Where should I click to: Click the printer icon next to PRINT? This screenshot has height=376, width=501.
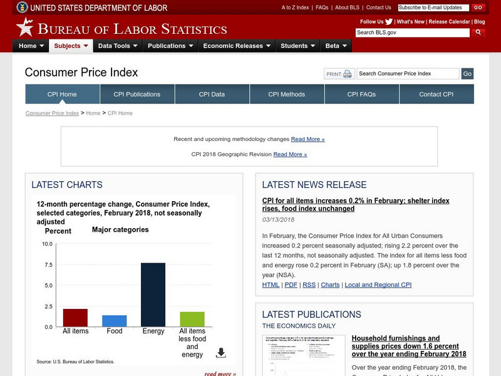point(348,74)
